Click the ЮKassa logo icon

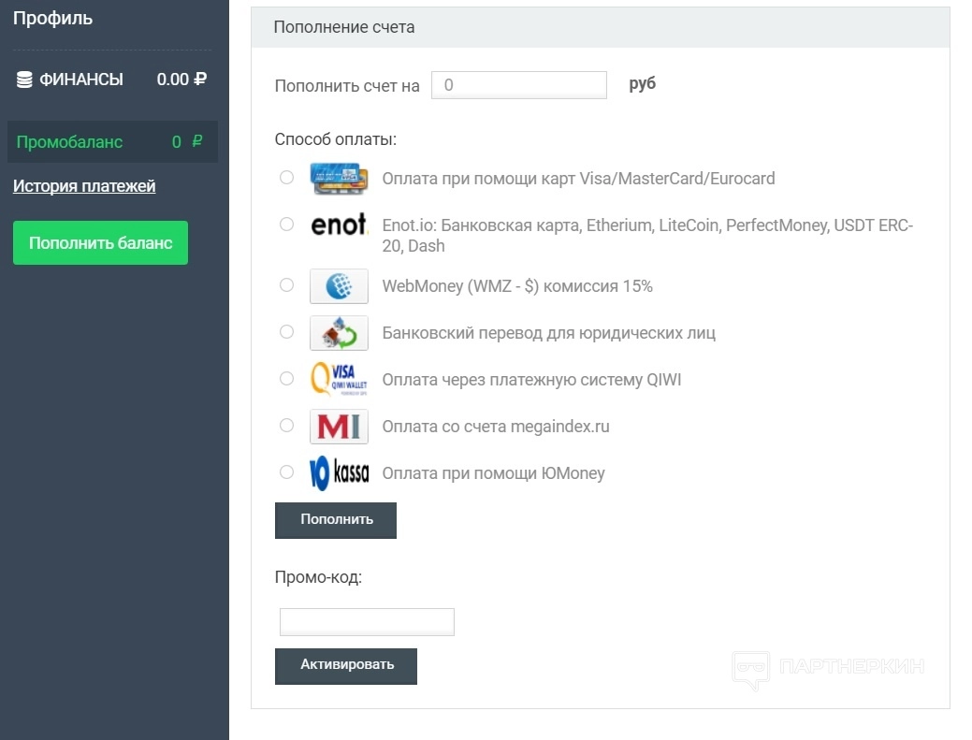(x=339, y=473)
